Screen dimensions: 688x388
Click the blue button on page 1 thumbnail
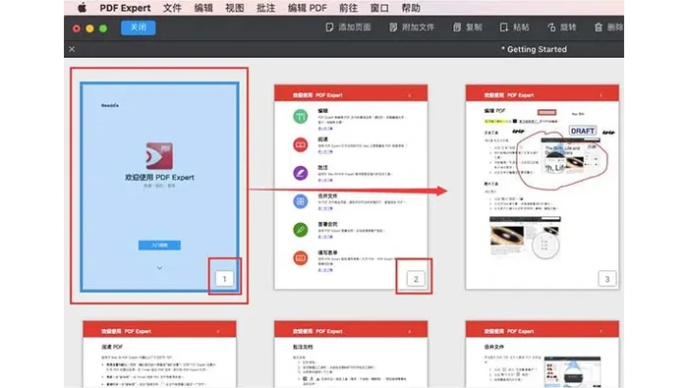[159, 245]
